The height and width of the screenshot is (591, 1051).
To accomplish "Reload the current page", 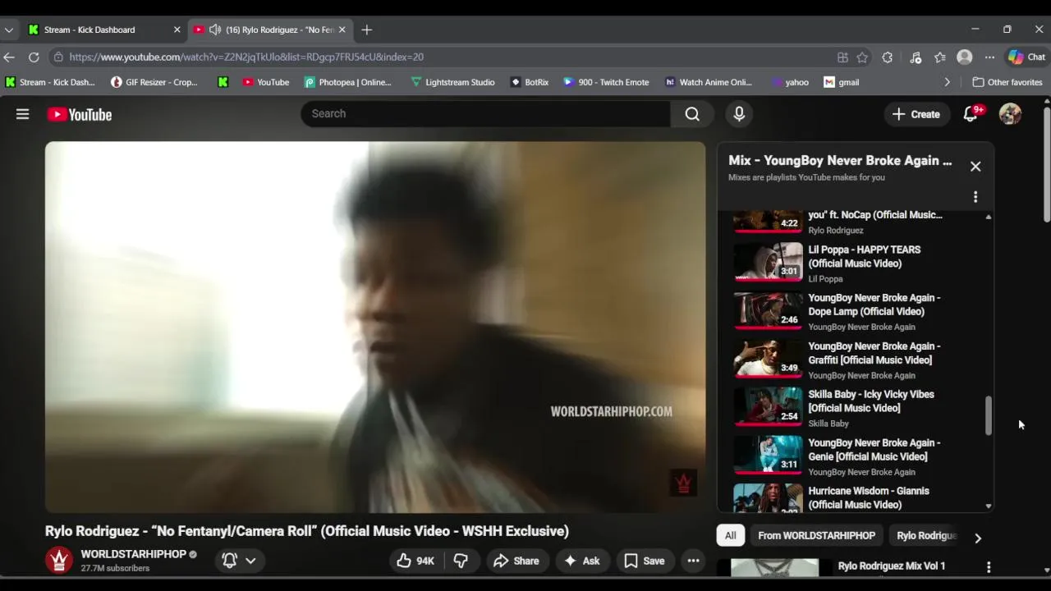I will point(34,57).
